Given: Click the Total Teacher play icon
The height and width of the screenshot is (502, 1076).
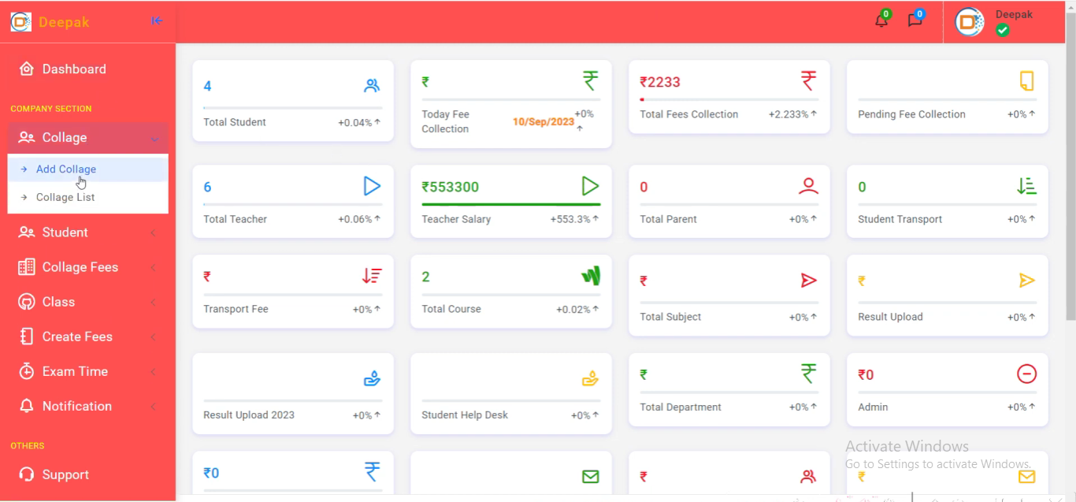Looking at the screenshot, I should point(372,186).
